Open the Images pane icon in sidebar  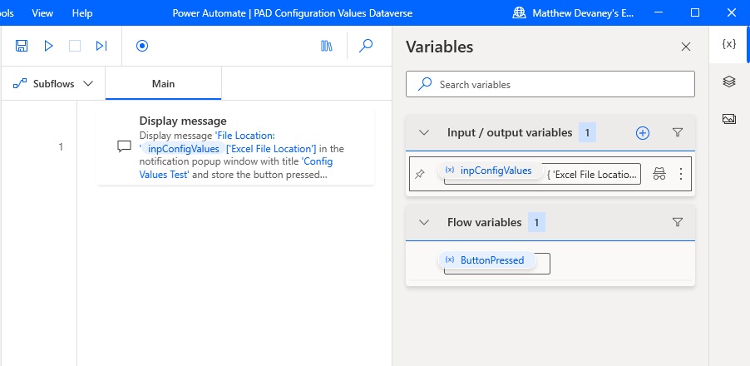point(729,119)
